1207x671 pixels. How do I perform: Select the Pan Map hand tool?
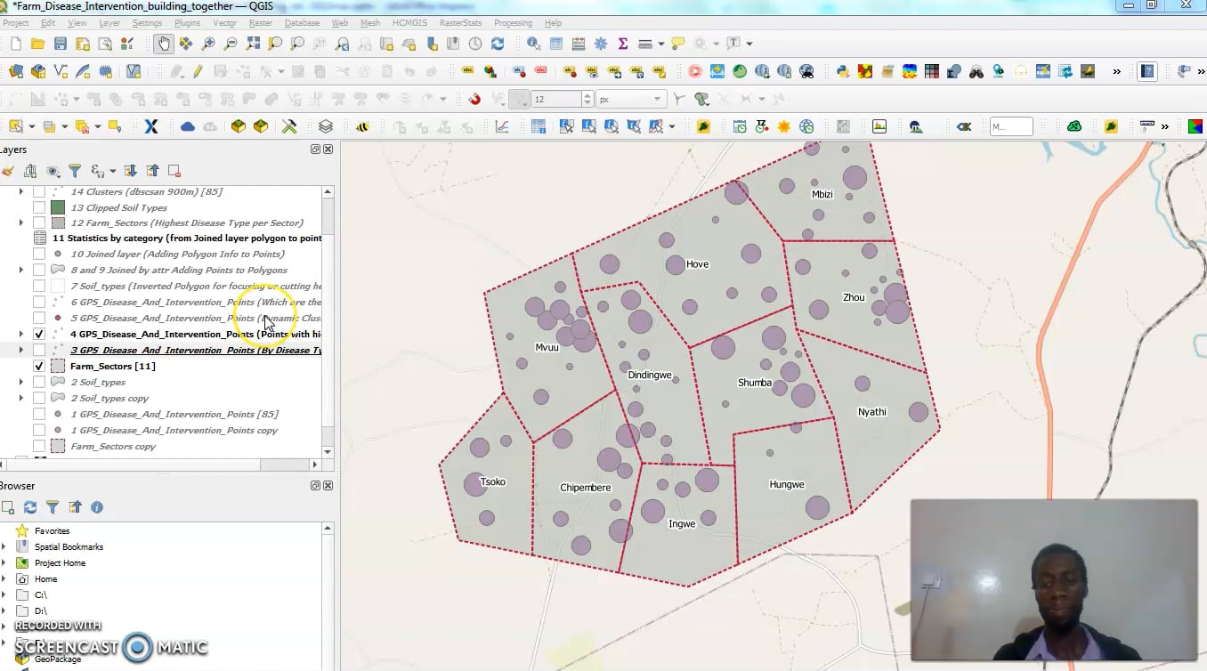pyautogui.click(x=164, y=44)
